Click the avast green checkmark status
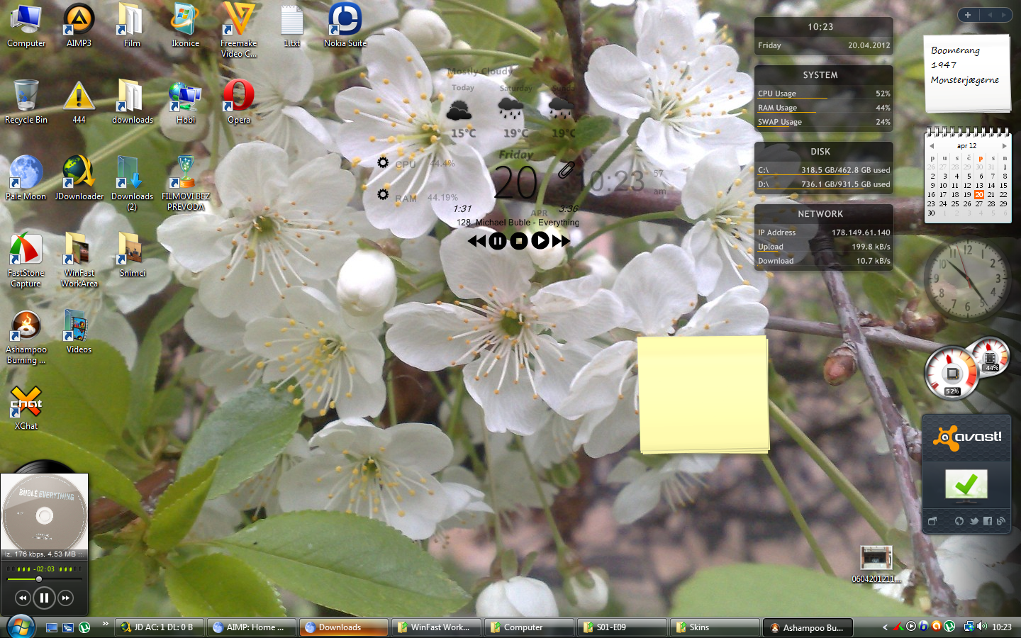 (966, 485)
